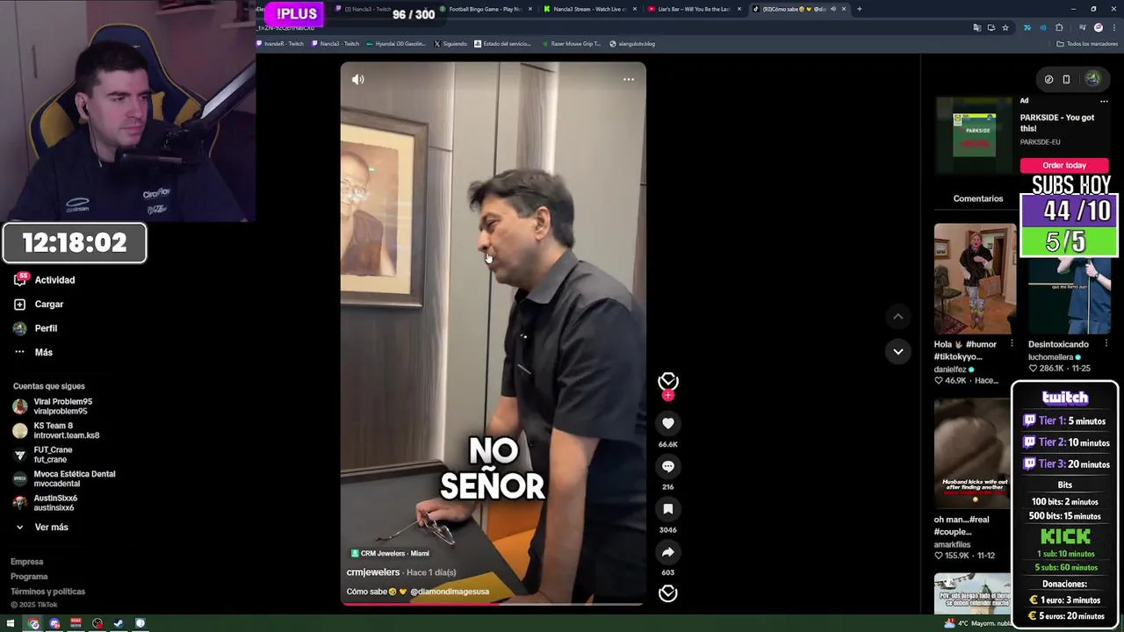Open the profile avatar in TikTok header
1124x632 pixels.
tap(1092, 79)
